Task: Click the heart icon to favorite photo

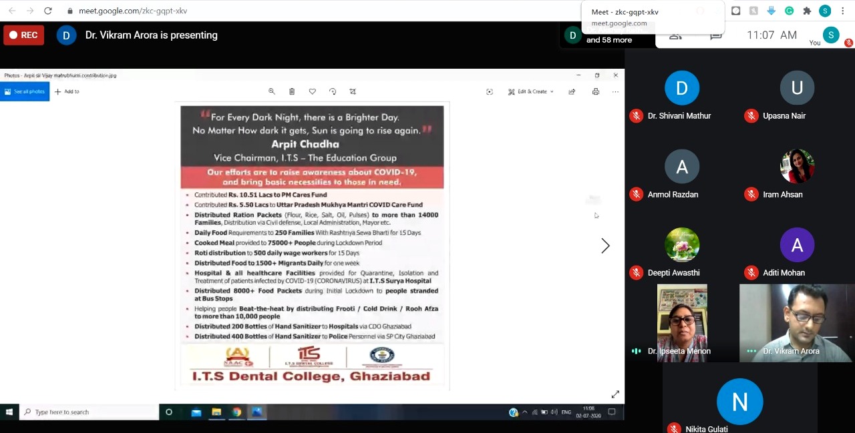Action: (312, 91)
